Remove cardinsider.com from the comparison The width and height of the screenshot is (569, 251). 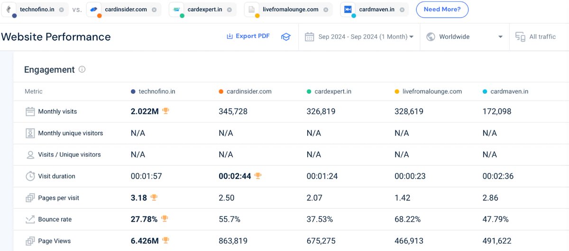coord(154,9)
